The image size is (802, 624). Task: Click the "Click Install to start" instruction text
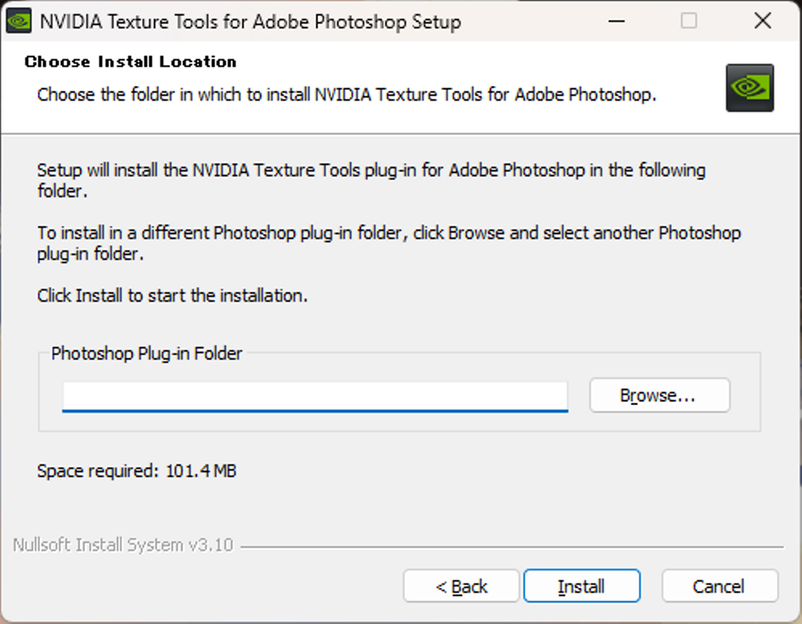(x=172, y=295)
